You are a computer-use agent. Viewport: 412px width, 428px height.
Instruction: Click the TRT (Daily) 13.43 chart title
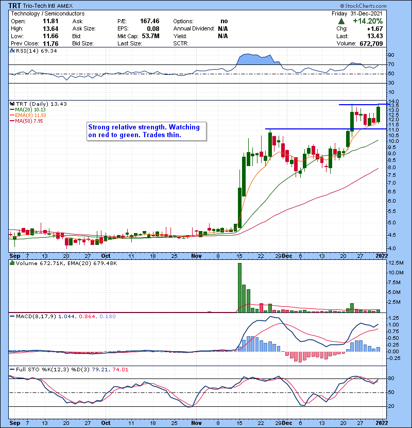click(x=41, y=104)
